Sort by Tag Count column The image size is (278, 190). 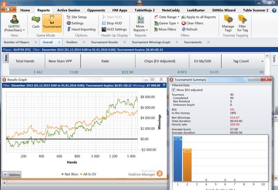(x=243, y=61)
